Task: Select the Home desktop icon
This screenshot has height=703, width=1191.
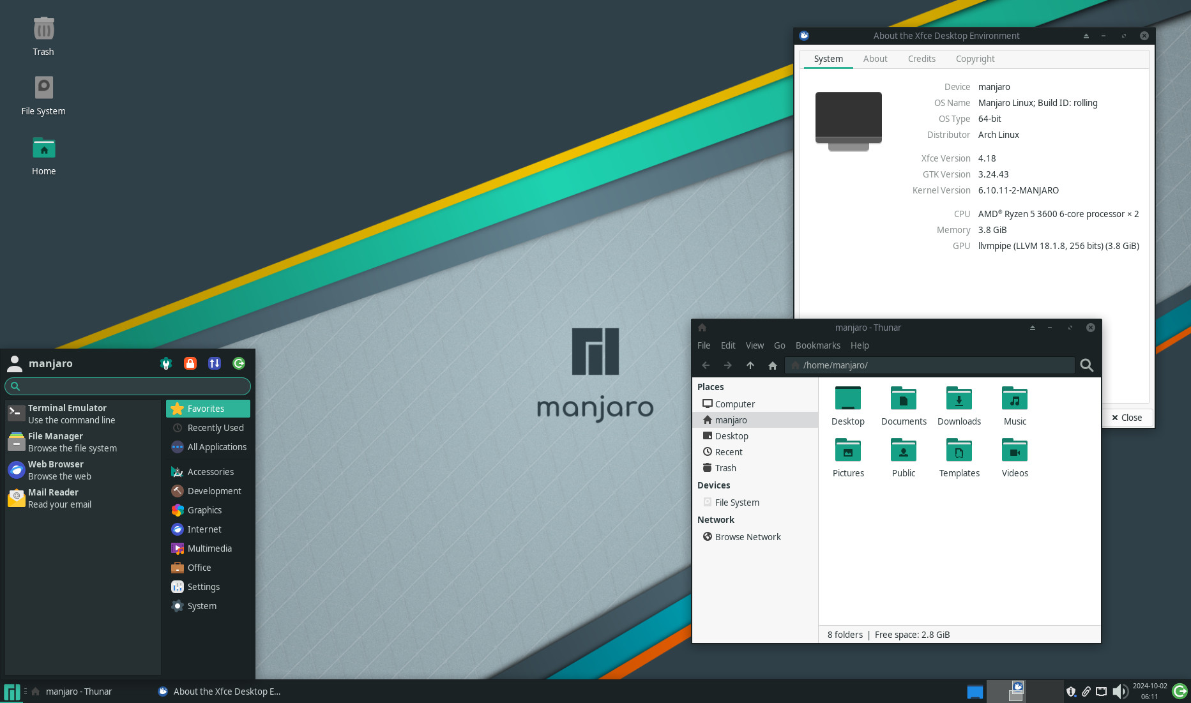Action: click(43, 156)
